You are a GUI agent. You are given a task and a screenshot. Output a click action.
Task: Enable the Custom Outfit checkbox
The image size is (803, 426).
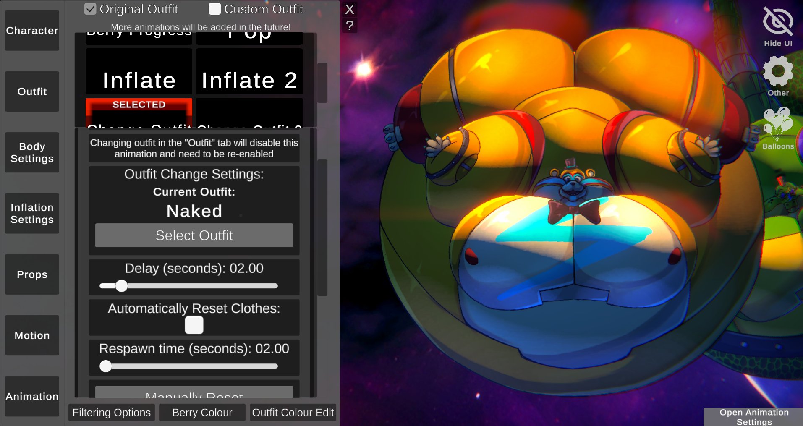click(214, 9)
